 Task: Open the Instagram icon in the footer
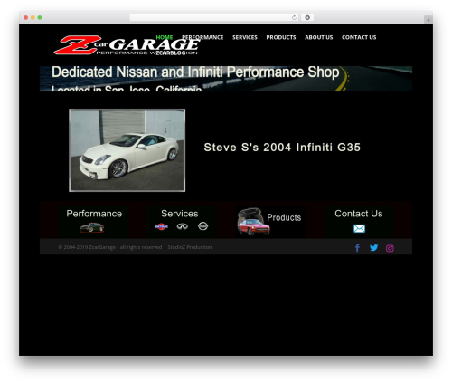click(390, 248)
